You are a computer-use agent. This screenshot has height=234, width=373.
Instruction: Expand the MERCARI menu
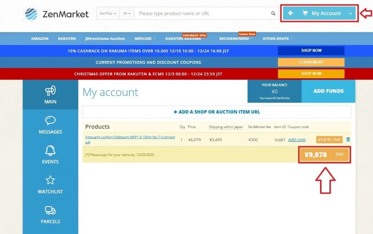(145, 38)
